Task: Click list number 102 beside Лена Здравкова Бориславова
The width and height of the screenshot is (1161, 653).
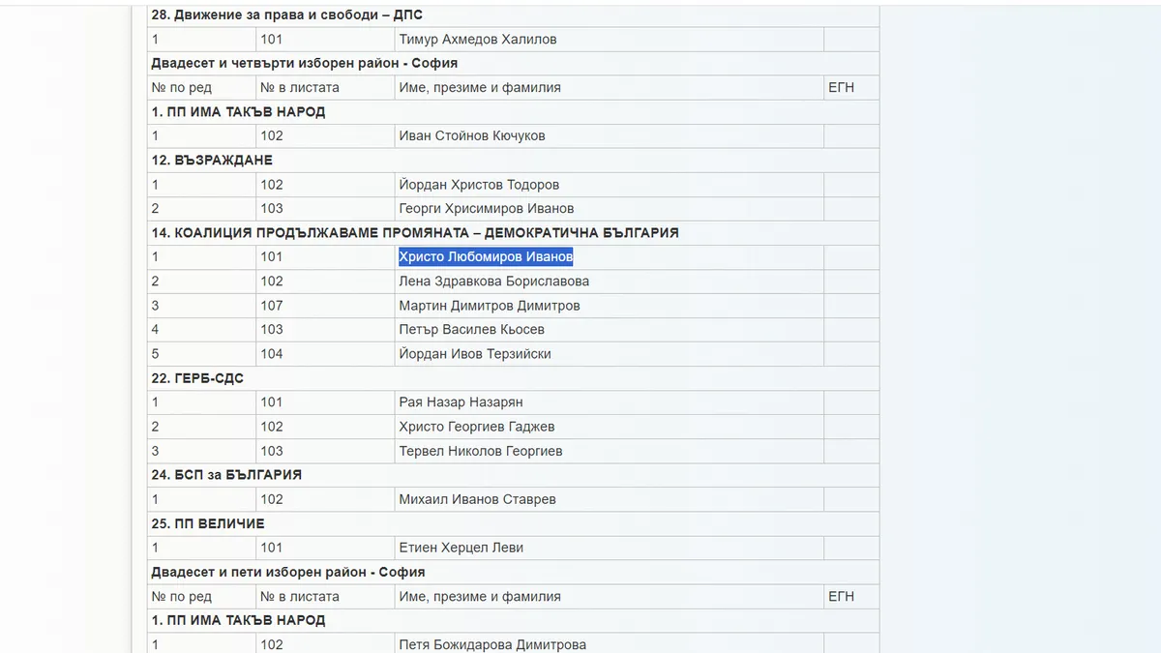Action: coord(272,282)
